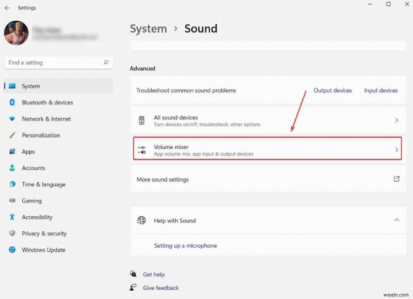The width and height of the screenshot is (413, 299).
Task: Collapse the Help with Sound section
Action: point(397,220)
